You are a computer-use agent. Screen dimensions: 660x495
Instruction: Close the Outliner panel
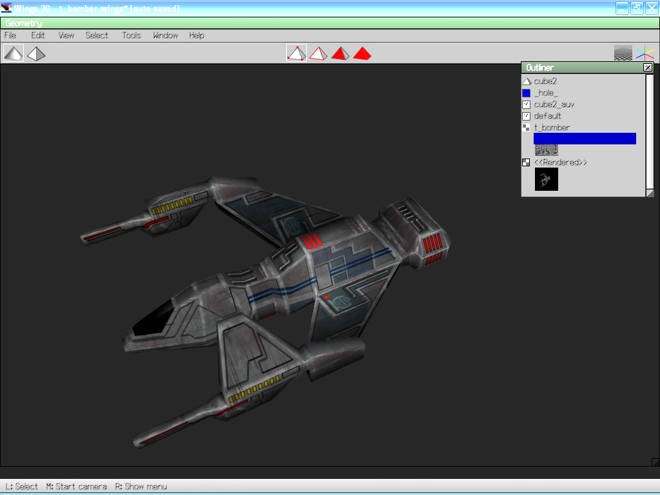point(648,68)
